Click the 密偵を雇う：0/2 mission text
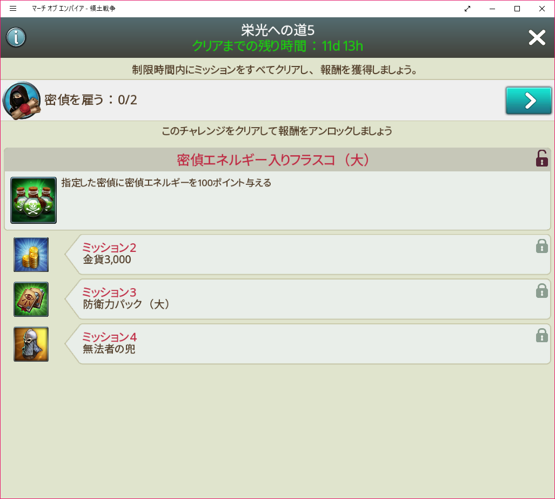Viewport: 555px width, 499px height. point(91,100)
